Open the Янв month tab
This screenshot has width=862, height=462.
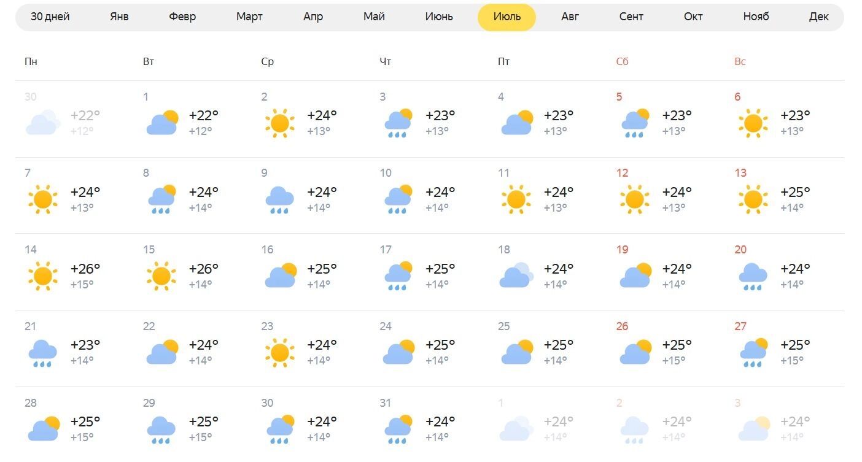click(119, 17)
